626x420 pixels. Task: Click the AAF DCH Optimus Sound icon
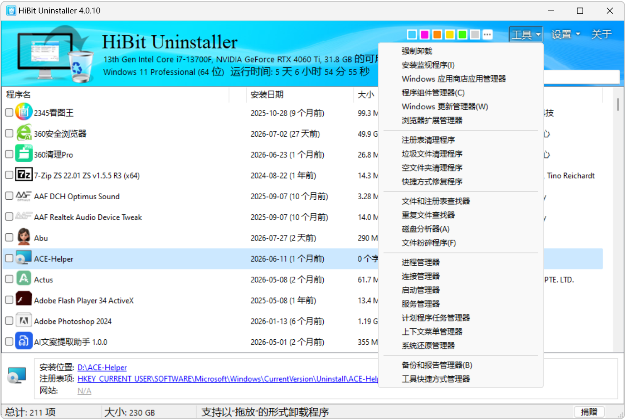(x=24, y=195)
